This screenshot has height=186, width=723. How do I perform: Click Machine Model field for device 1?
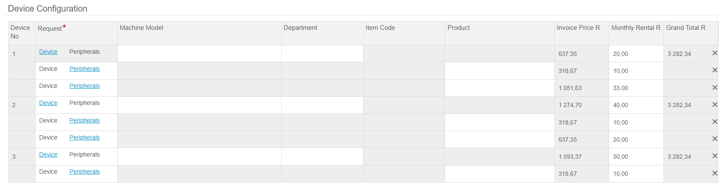[199, 54]
